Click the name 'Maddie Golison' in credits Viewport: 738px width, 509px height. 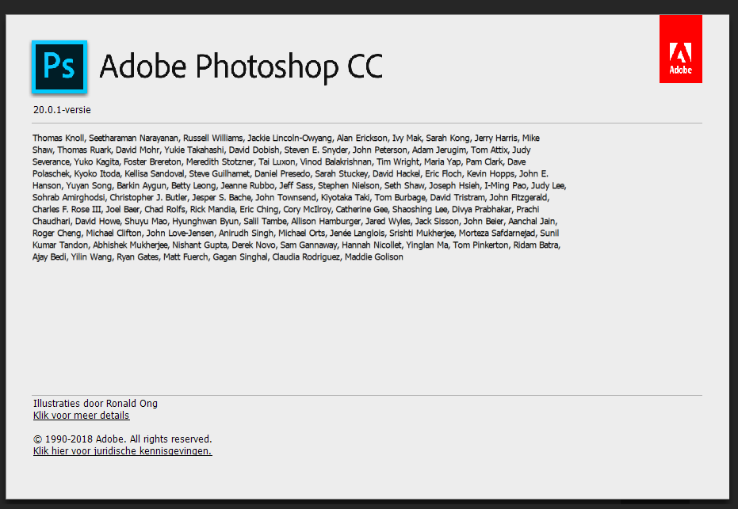click(x=373, y=257)
